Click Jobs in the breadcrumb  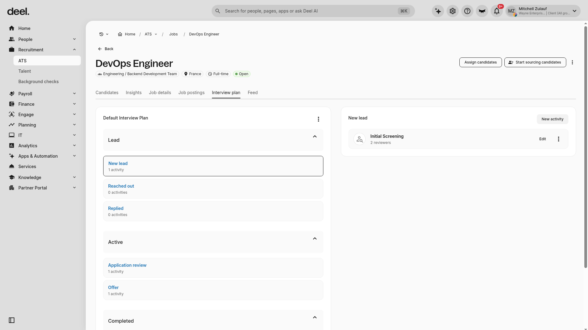coord(173,34)
